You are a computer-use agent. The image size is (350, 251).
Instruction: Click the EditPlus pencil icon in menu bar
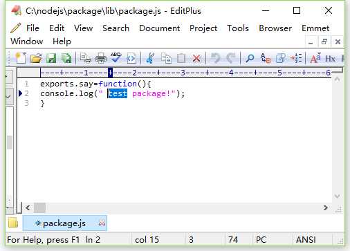[x=16, y=28]
